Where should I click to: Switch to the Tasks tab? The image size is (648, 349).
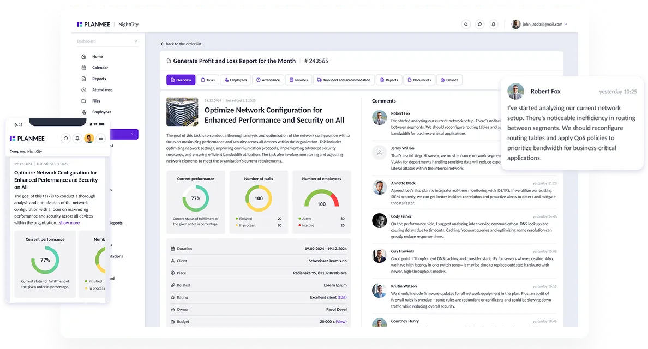click(208, 80)
